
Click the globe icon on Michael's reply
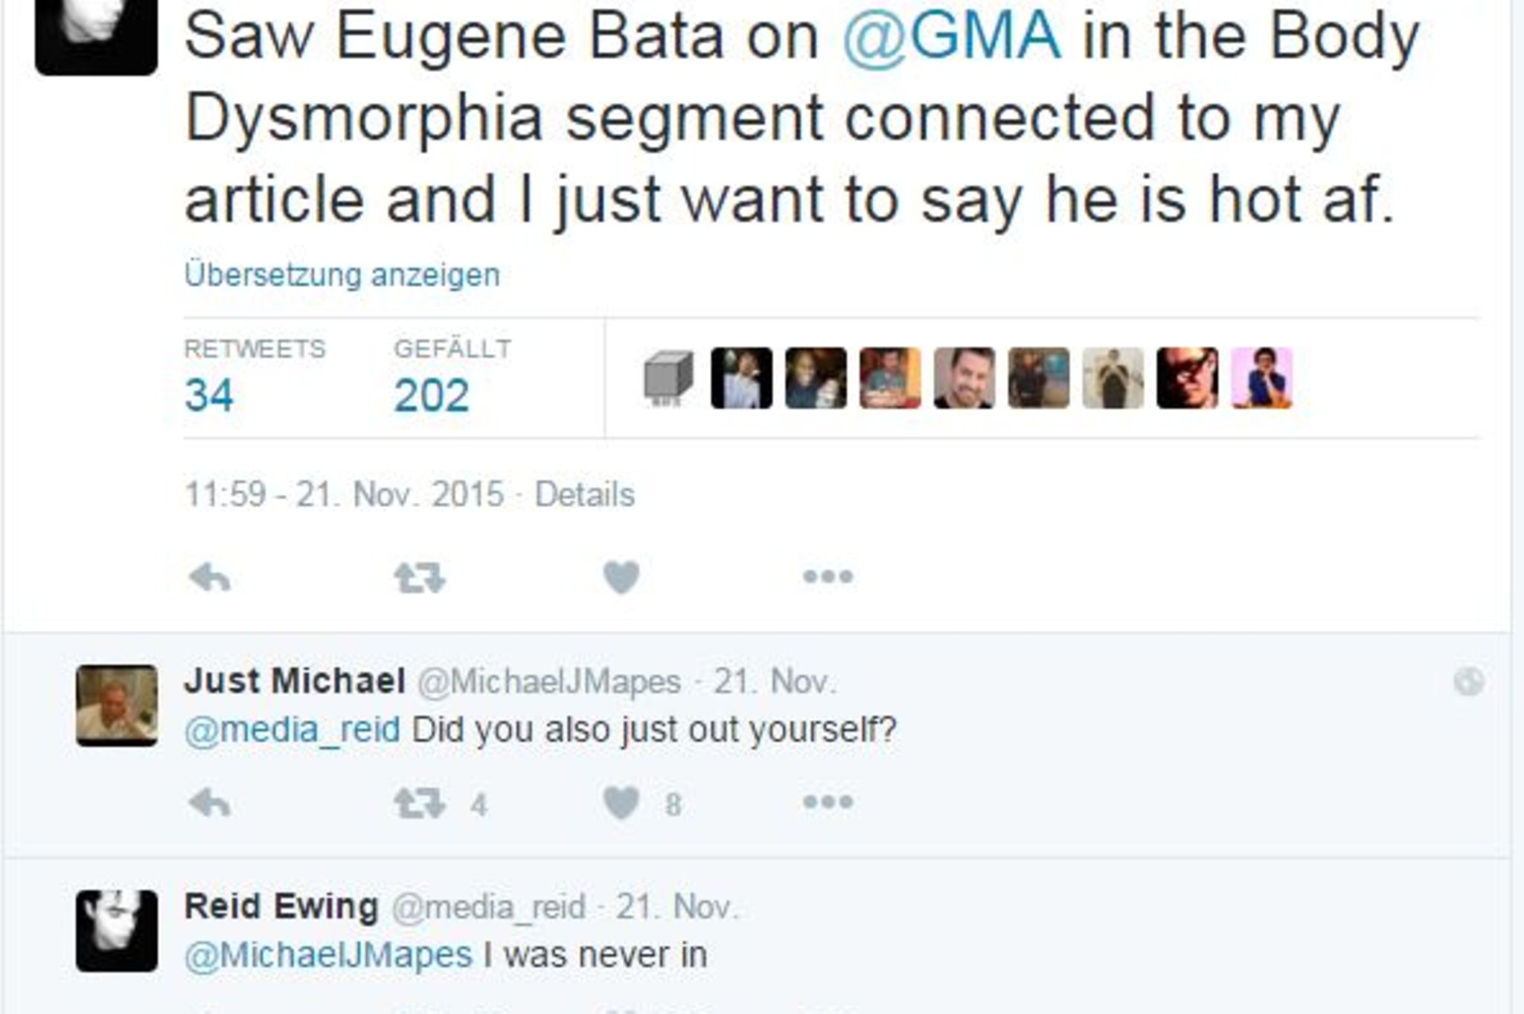(1468, 682)
